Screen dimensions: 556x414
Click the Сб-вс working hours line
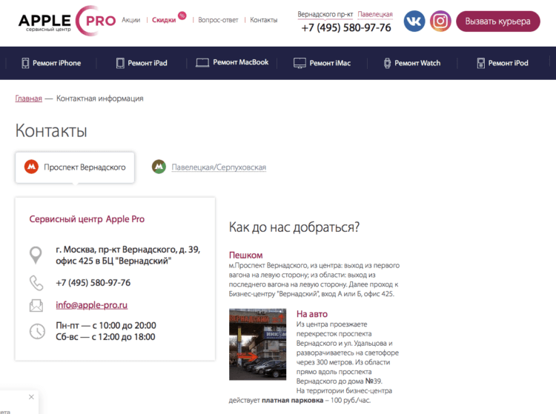pos(105,337)
